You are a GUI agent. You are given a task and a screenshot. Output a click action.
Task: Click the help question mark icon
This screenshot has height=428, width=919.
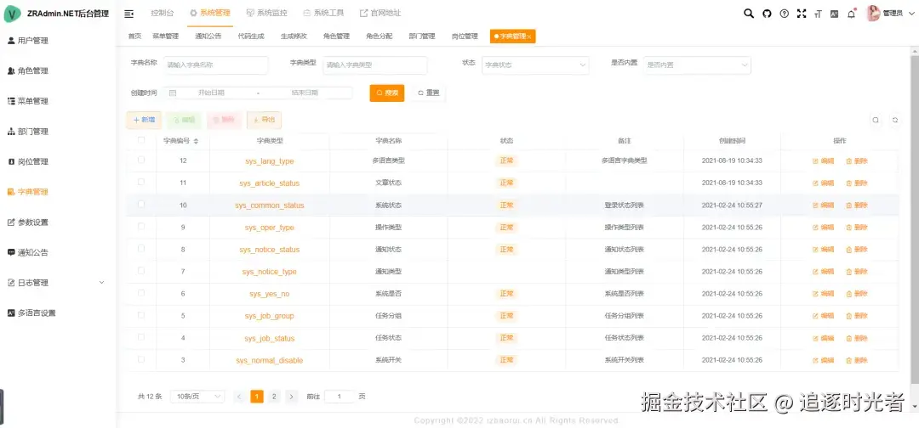tap(785, 14)
